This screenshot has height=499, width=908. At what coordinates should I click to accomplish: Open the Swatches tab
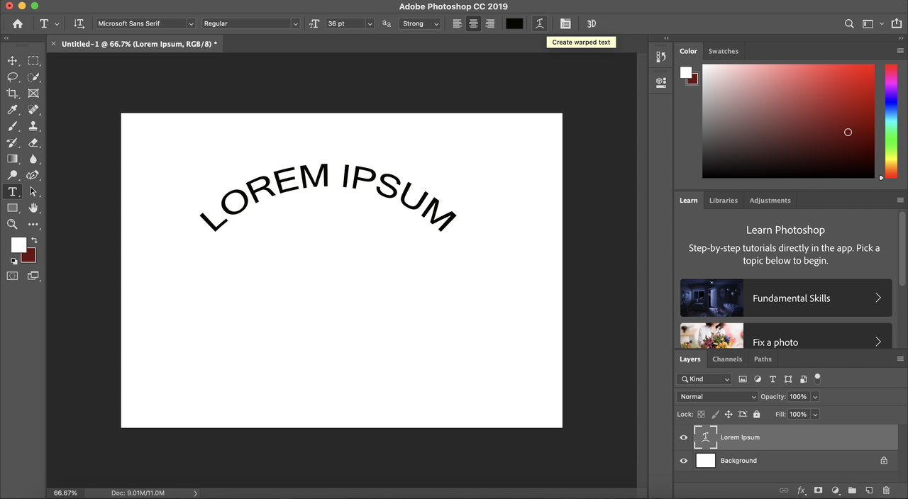coord(723,51)
